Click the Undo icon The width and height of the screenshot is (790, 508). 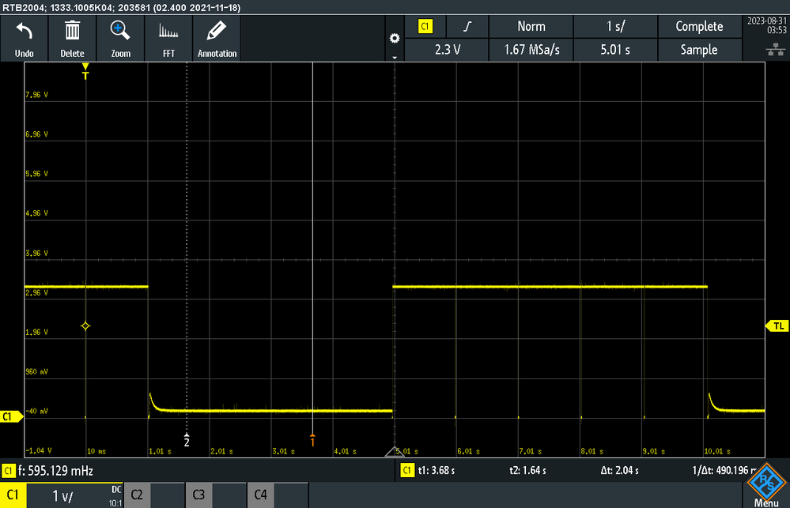pos(24,38)
